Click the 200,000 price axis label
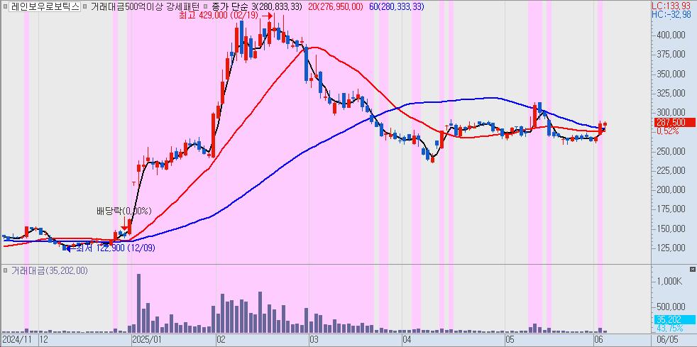 coord(670,189)
